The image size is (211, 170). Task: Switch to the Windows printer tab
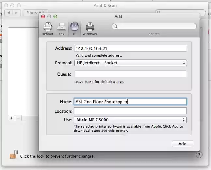coord(90,29)
